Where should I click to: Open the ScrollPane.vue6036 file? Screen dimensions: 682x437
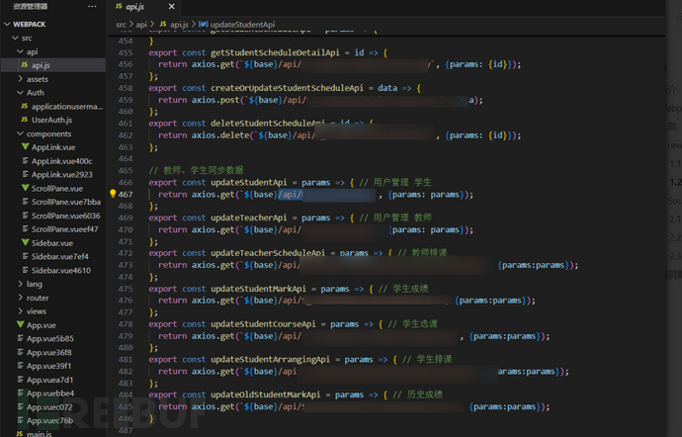pyautogui.click(x=65, y=215)
